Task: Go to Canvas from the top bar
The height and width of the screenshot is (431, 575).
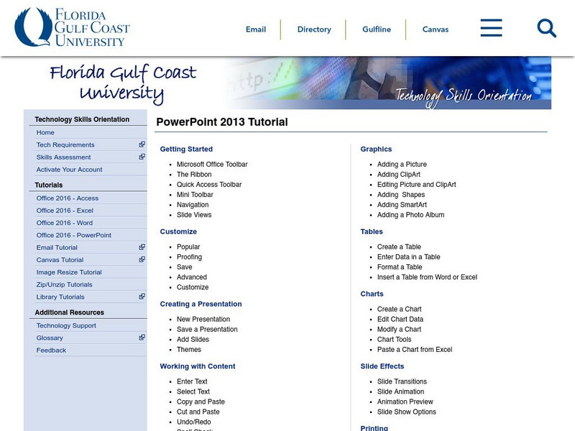Action: pyautogui.click(x=434, y=29)
